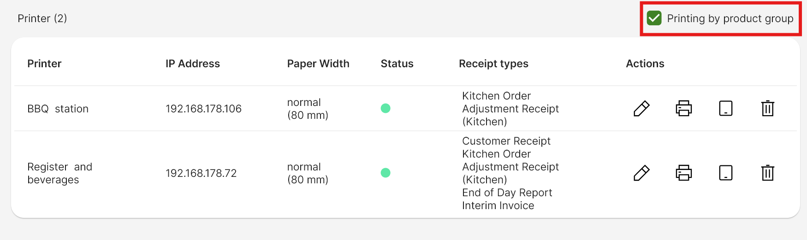Edit Register and beverages printer
The height and width of the screenshot is (240, 807).
point(641,173)
